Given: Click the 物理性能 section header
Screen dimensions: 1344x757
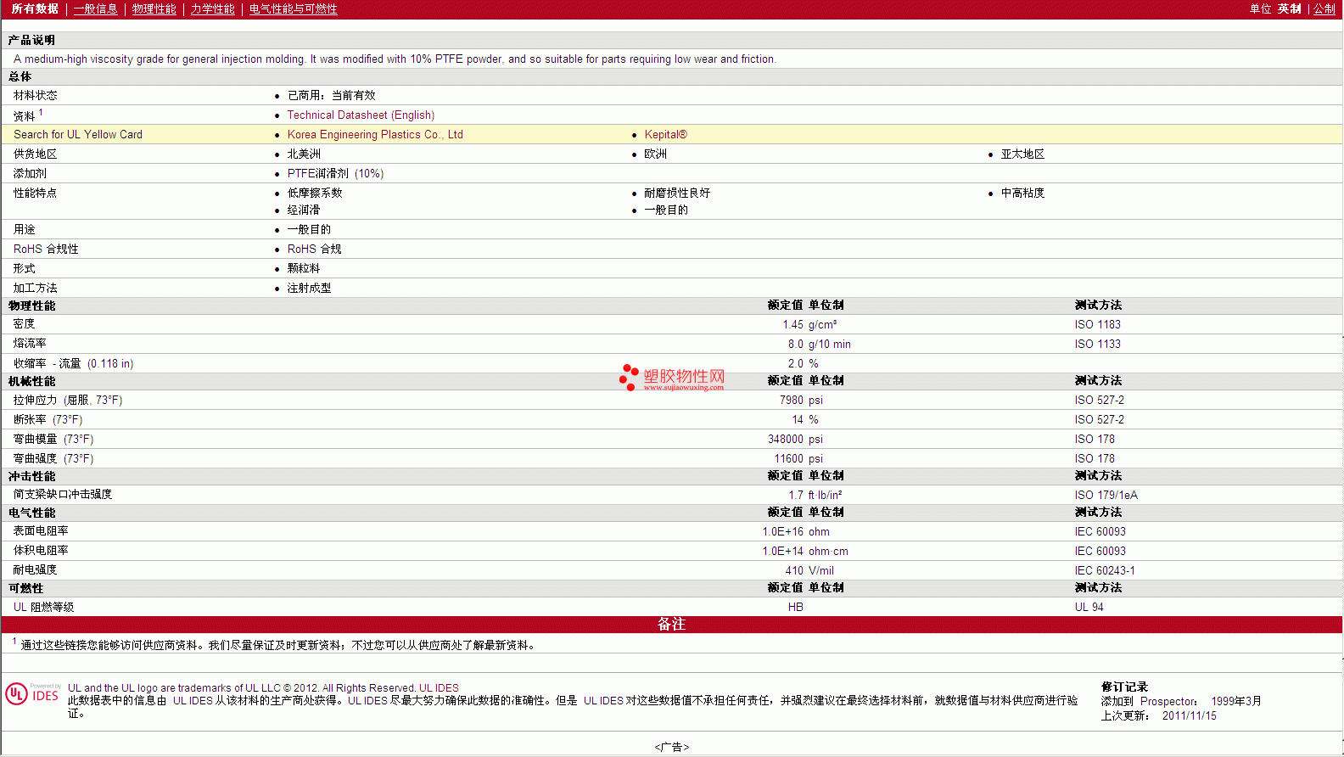Looking at the screenshot, I should pos(31,306).
